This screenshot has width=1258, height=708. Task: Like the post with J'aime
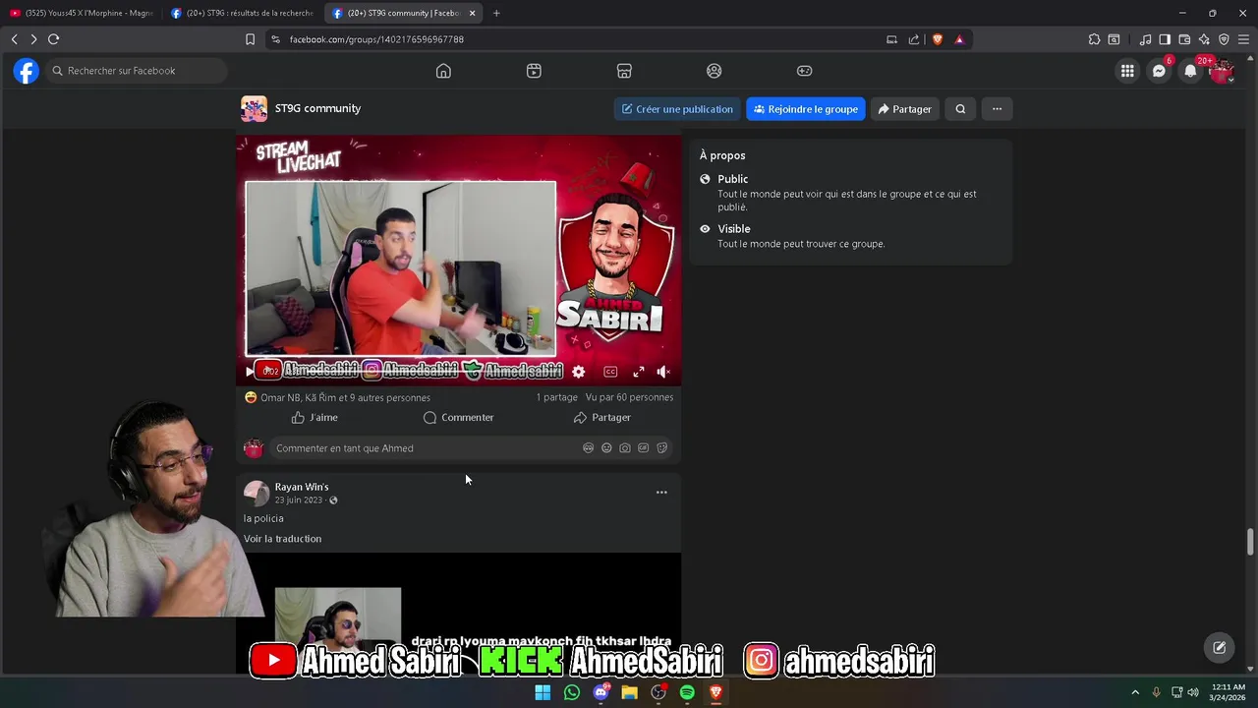click(x=314, y=418)
